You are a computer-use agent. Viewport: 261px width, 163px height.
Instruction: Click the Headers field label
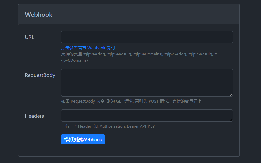(x=34, y=116)
